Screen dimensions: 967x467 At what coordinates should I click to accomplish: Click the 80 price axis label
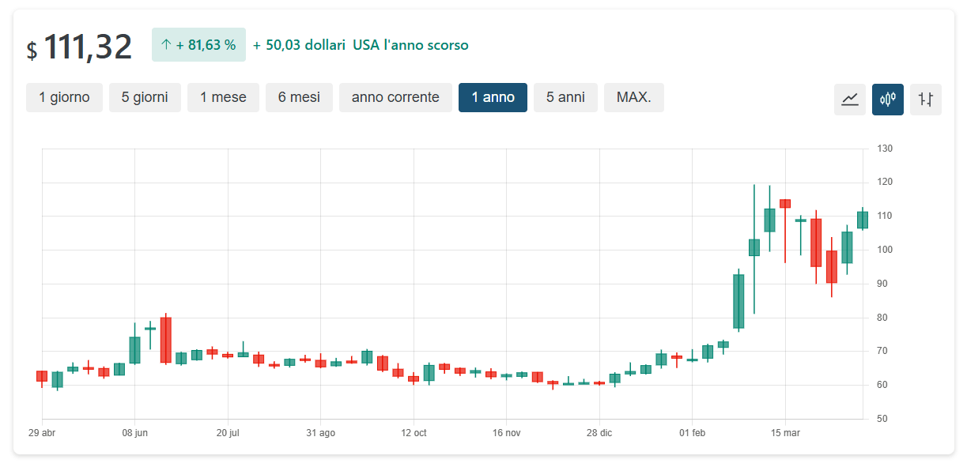click(882, 318)
